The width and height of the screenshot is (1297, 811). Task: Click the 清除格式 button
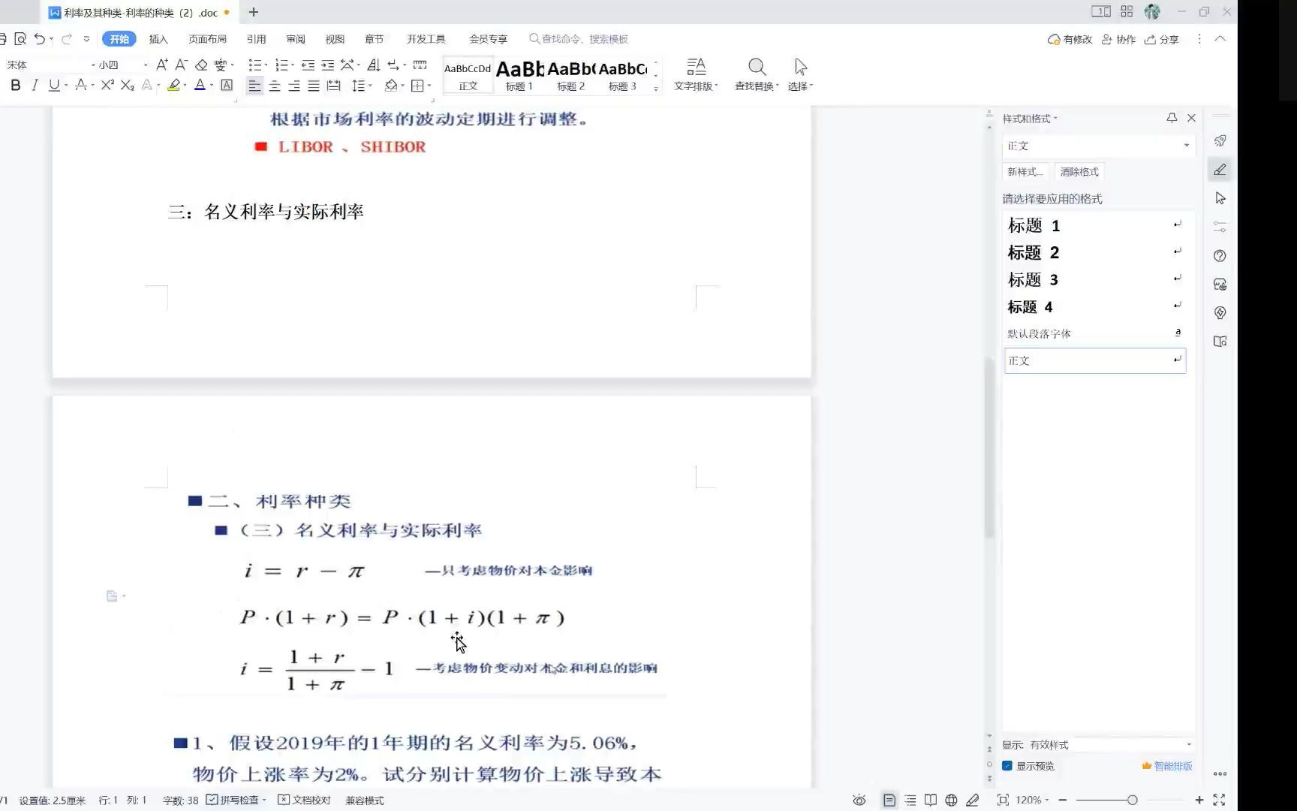tap(1079, 172)
